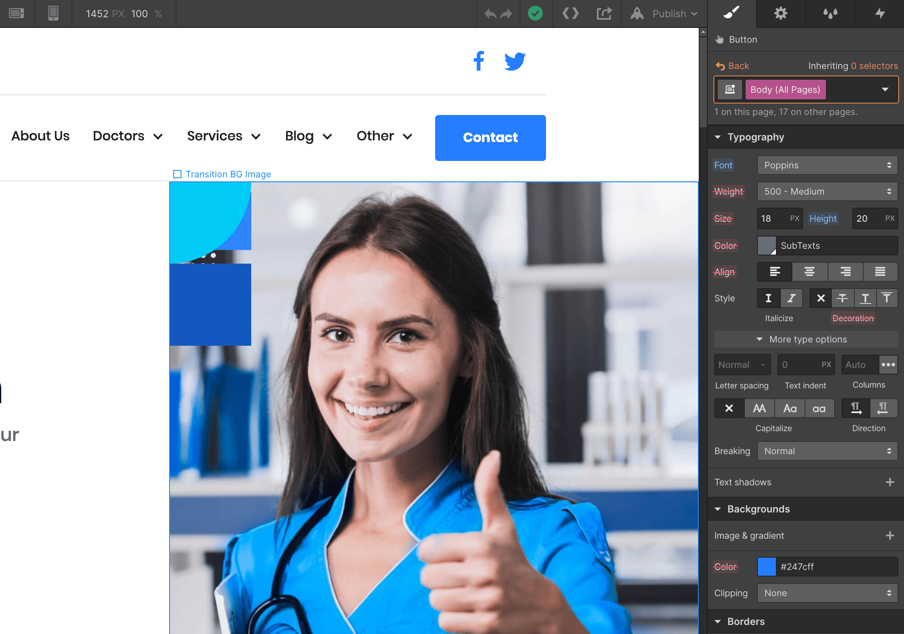Open the Blog navigation dropdown menu
Screen dimensions: 904x634
[x=308, y=136]
